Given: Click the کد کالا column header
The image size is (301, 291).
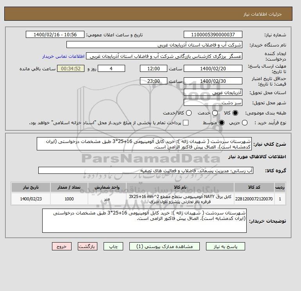Looking at the screenshot, I should pyautogui.click(x=254, y=187).
